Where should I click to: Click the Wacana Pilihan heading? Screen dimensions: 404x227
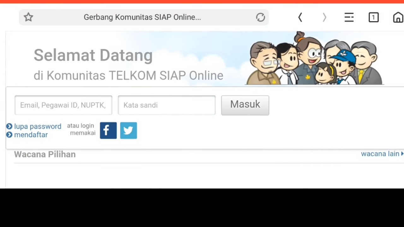pyautogui.click(x=45, y=154)
